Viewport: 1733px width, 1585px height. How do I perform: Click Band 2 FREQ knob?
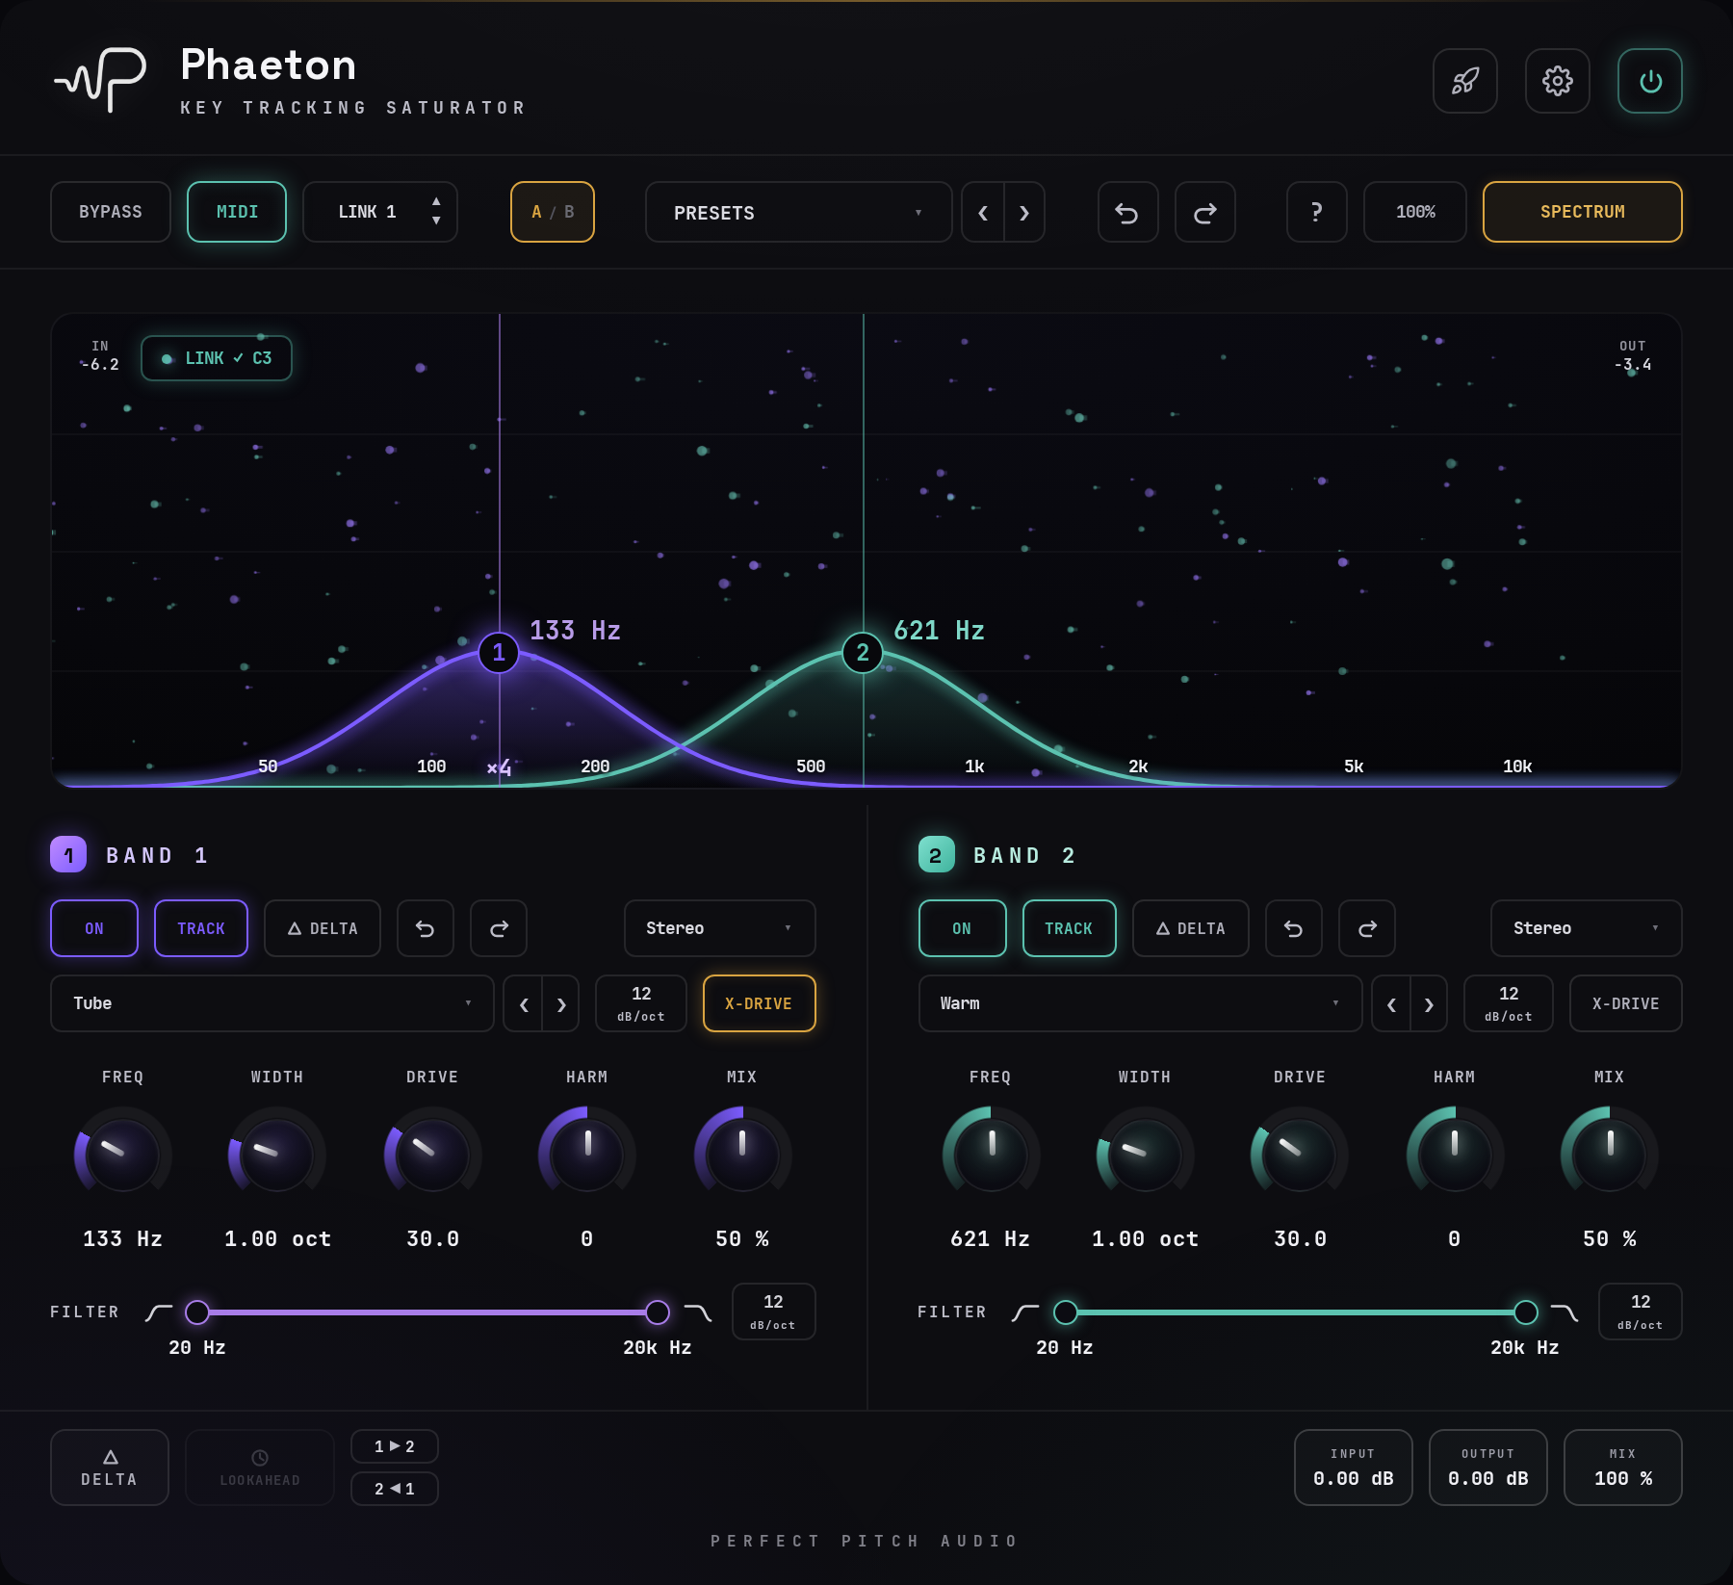991,1154
